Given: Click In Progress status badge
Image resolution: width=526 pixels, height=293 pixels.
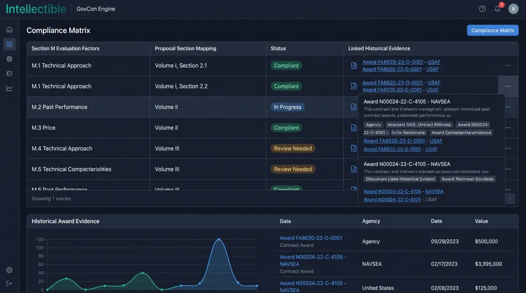Looking at the screenshot, I should 287,107.
